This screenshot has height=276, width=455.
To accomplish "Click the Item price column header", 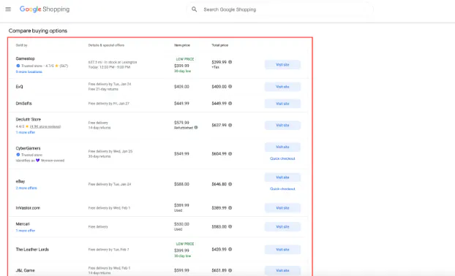I will coord(182,45).
